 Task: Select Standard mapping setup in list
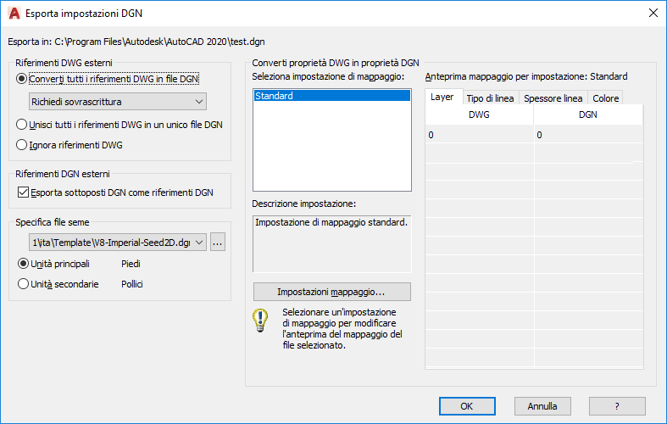[331, 96]
